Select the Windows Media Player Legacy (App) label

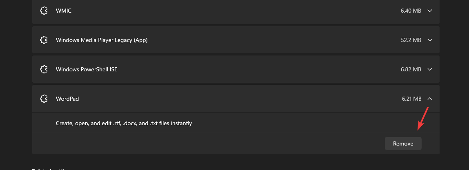point(102,40)
